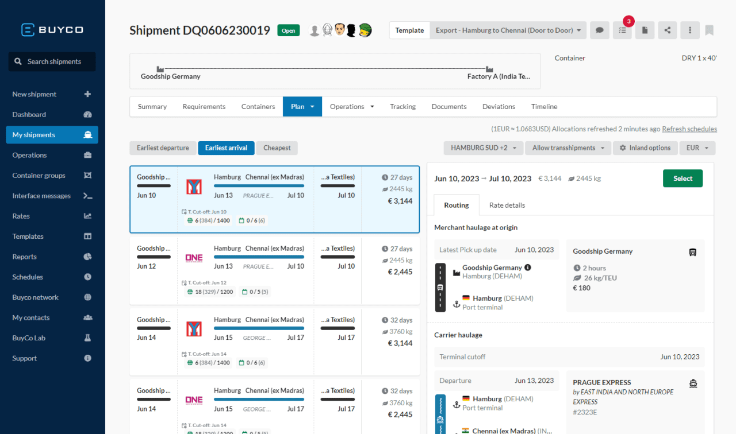This screenshot has width=736, height=434.
Task: Bookmark the shipment using the flag icon
Action: tap(710, 30)
